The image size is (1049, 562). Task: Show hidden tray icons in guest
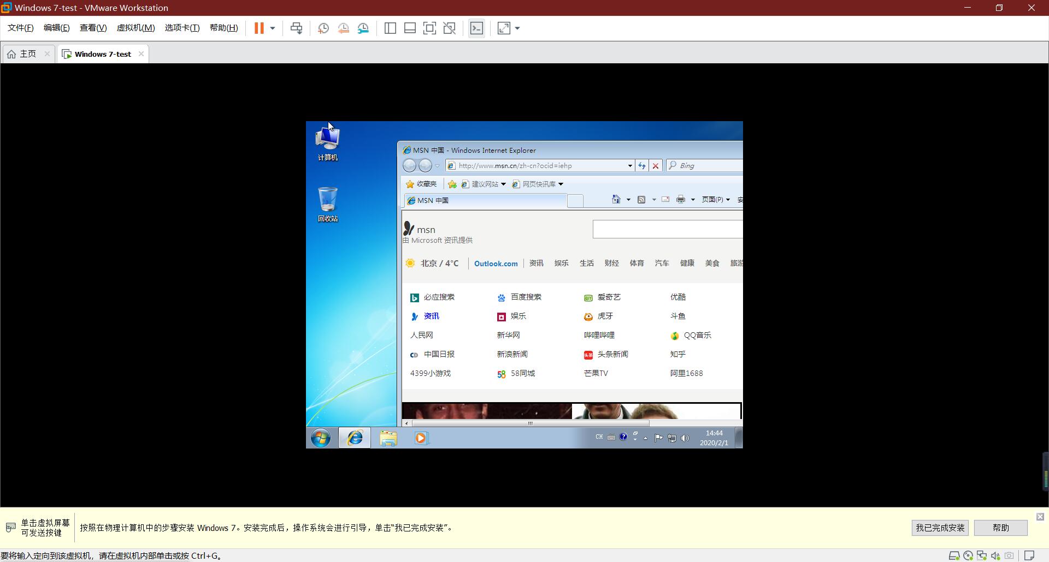pyautogui.click(x=645, y=438)
